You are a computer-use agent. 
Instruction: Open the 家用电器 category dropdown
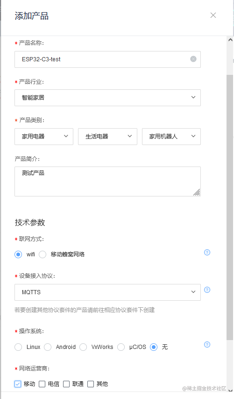(x=44, y=137)
